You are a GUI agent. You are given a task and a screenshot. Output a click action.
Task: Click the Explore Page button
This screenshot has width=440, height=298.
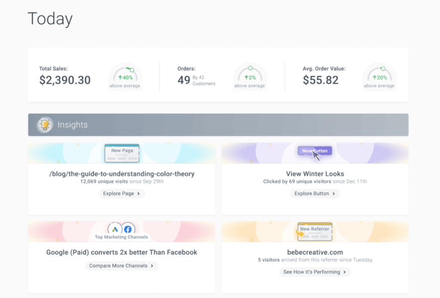tap(122, 193)
